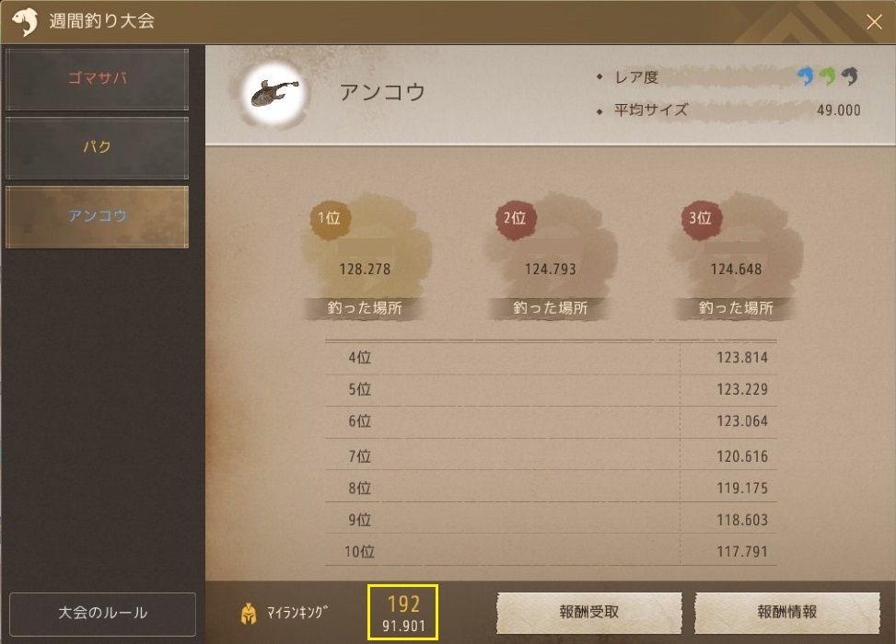Click the blue rarity fish icon
Viewport: 896px width, 644px height.
806,76
